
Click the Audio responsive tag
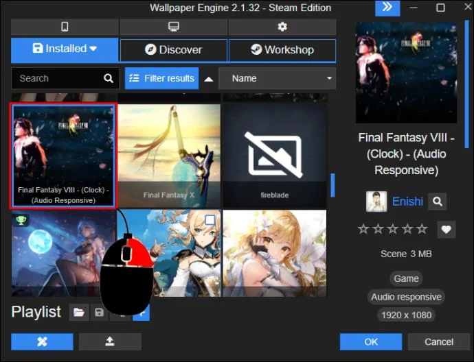click(x=406, y=297)
